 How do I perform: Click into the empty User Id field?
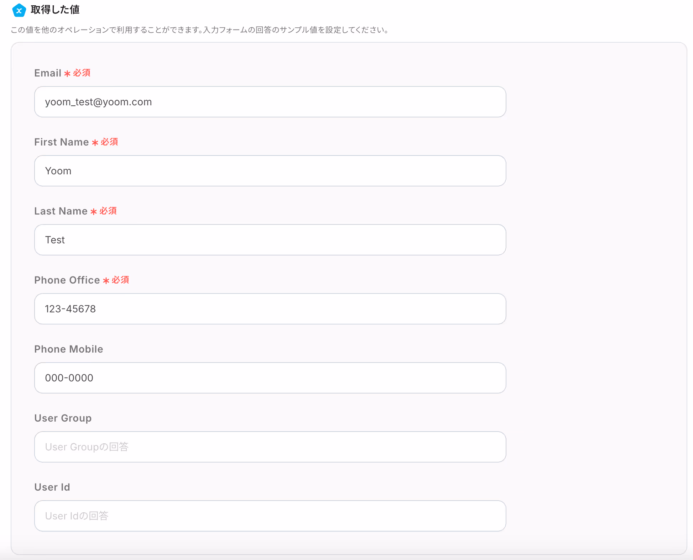pos(270,516)
